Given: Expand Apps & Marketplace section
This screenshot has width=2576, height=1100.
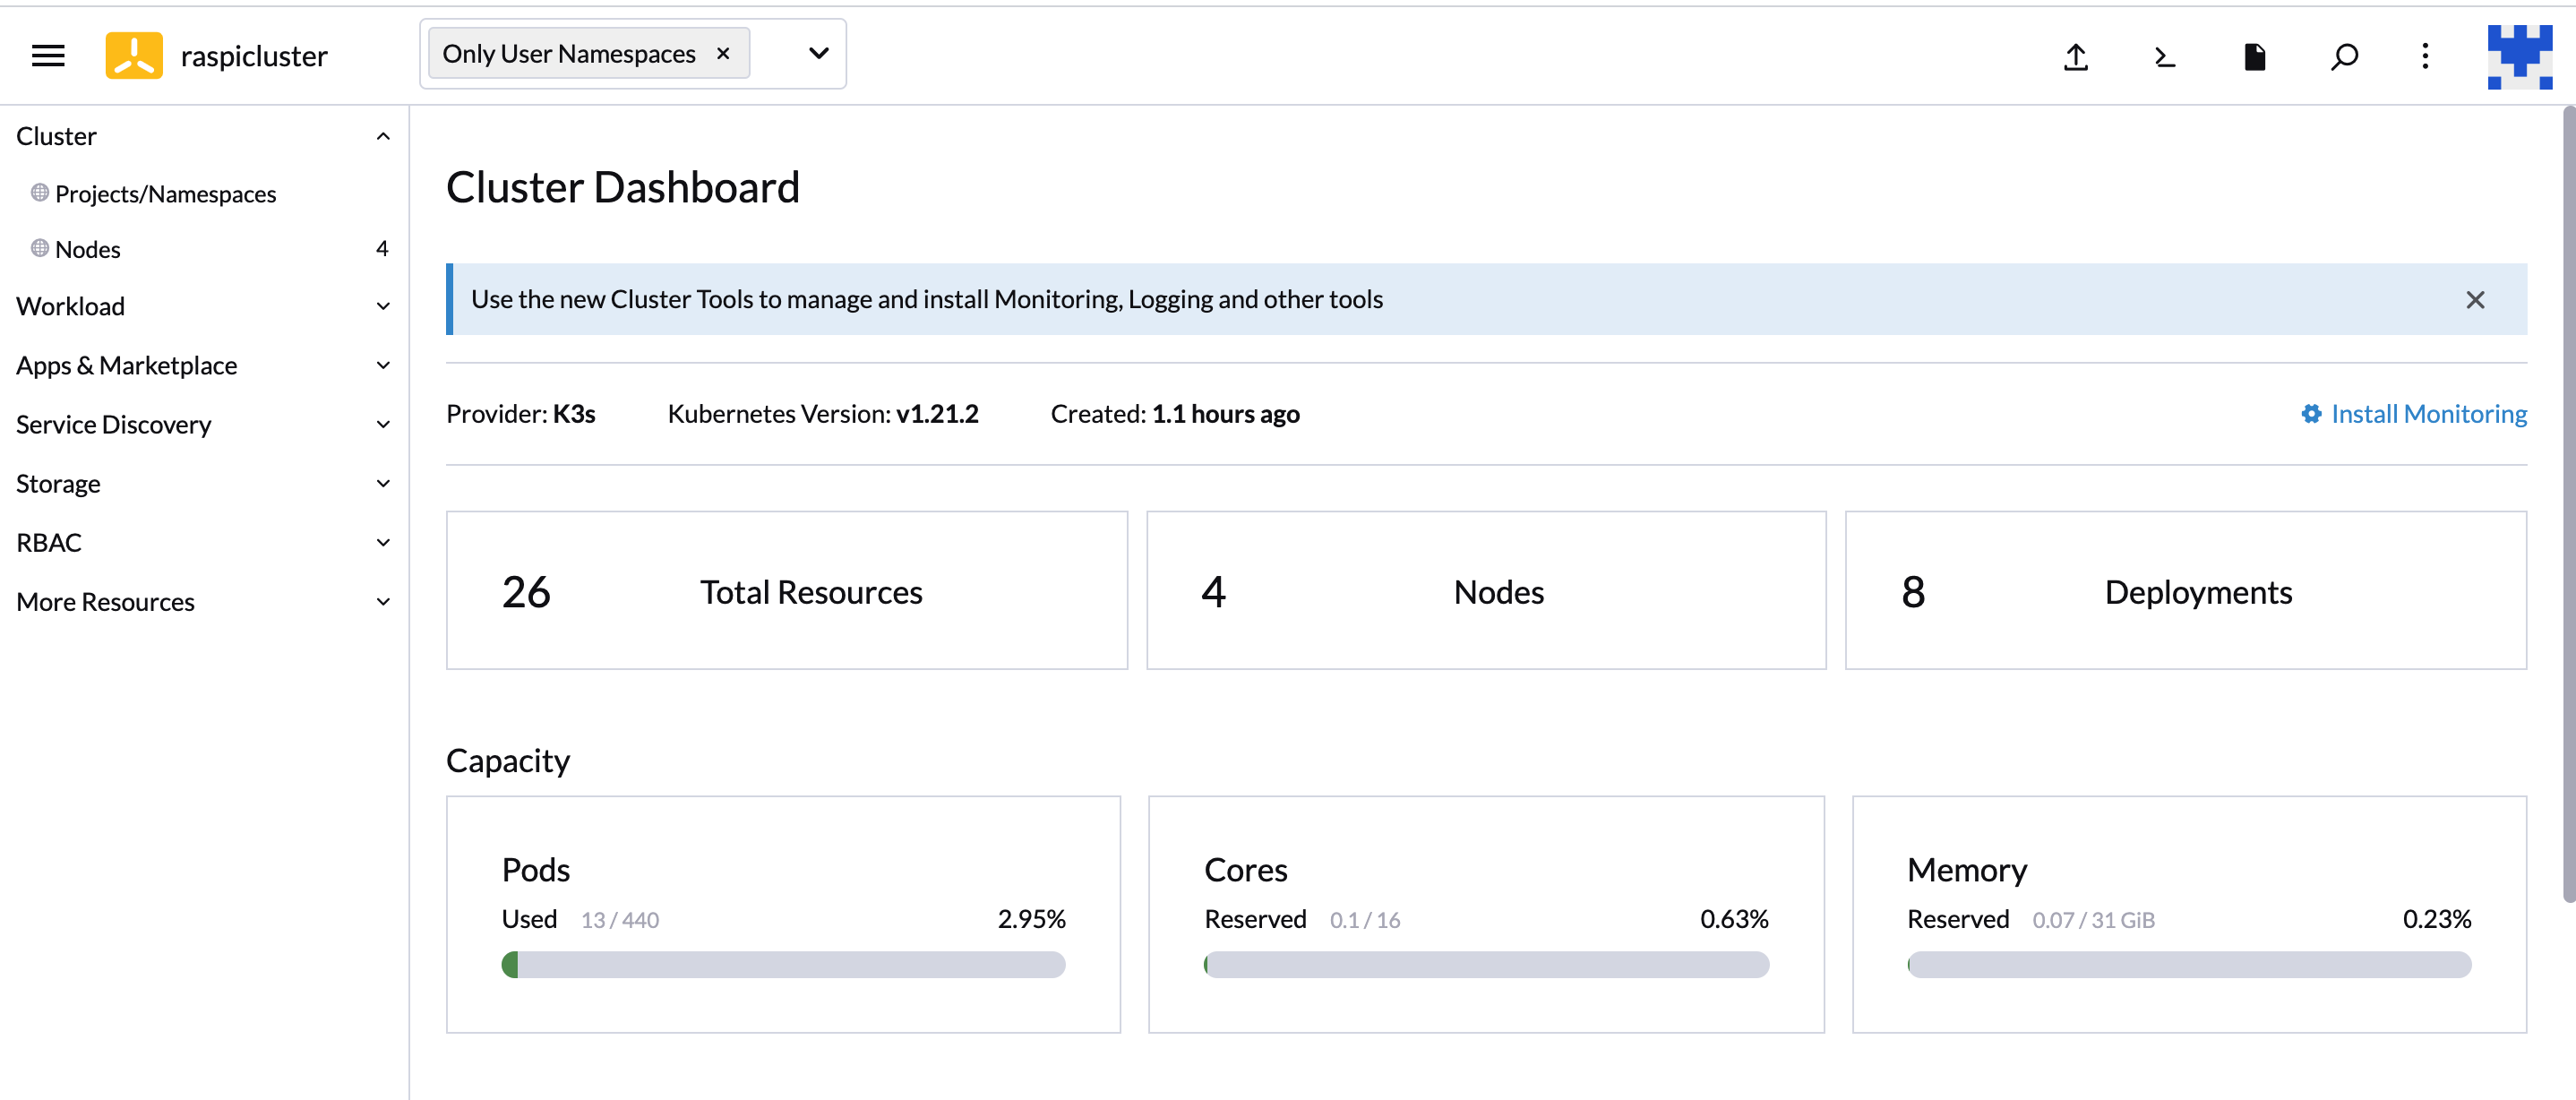Looking at the screenshot, I should tap(383, 365).
